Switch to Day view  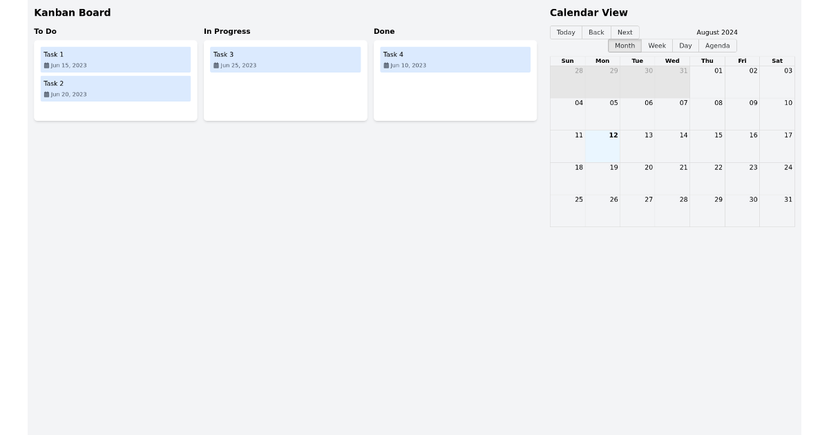pos(685,46)
